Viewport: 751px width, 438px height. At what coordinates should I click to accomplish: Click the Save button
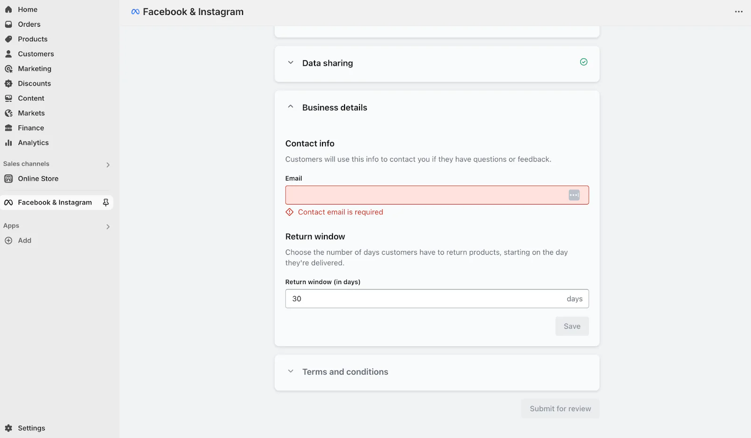(x=572, y=326)
